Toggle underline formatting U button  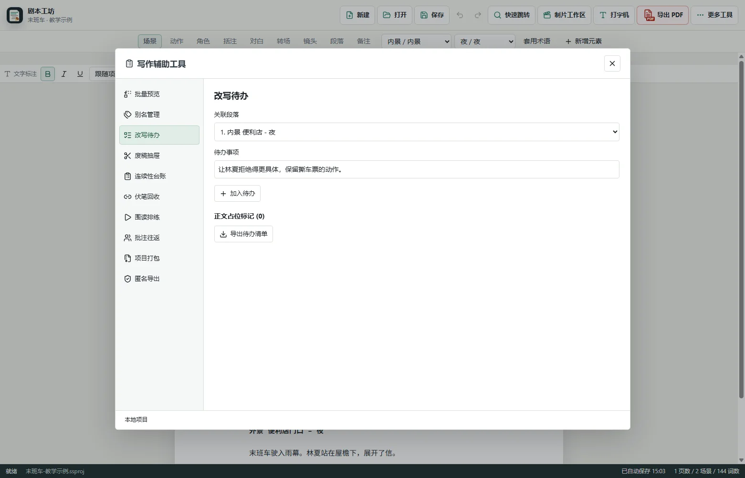tap(80, 74)
